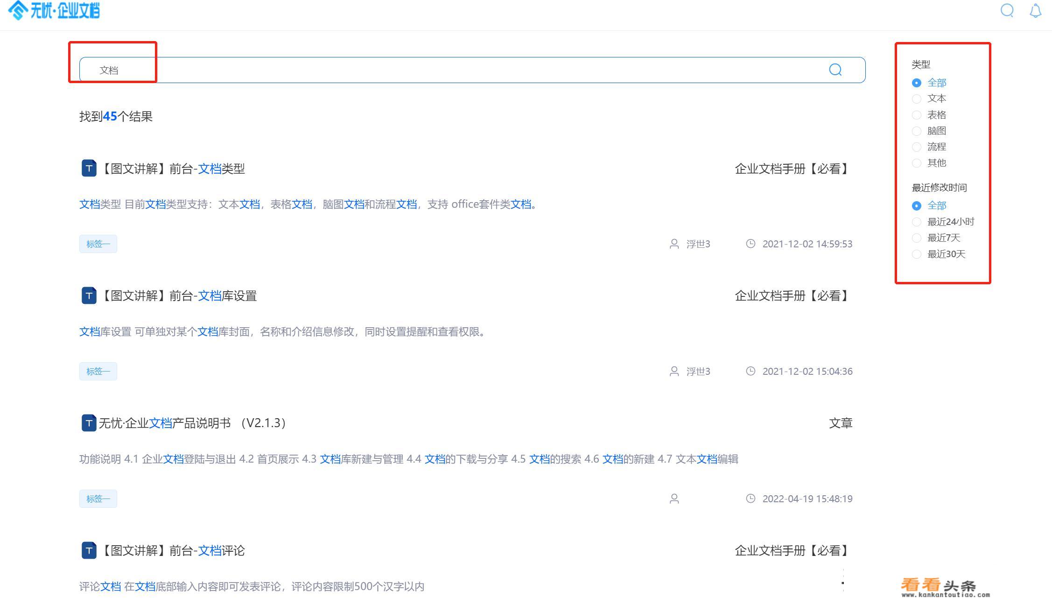Image resolution: width=1052 pixels, height=611 pixels.
Task: Select 表格 type filter
Action: click(x=929, y=115)
